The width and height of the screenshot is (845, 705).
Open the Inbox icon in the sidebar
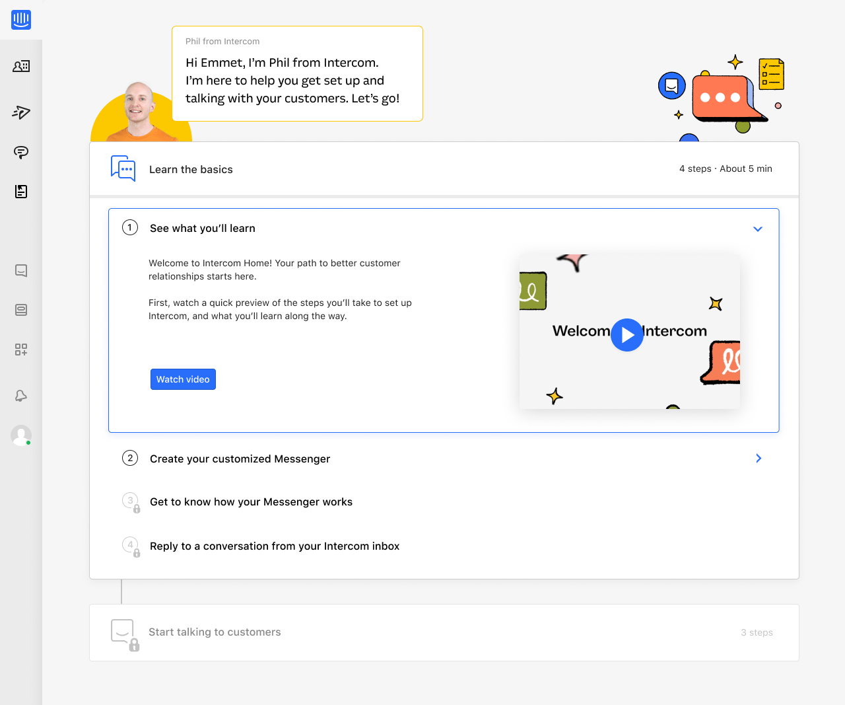point(20,309)
